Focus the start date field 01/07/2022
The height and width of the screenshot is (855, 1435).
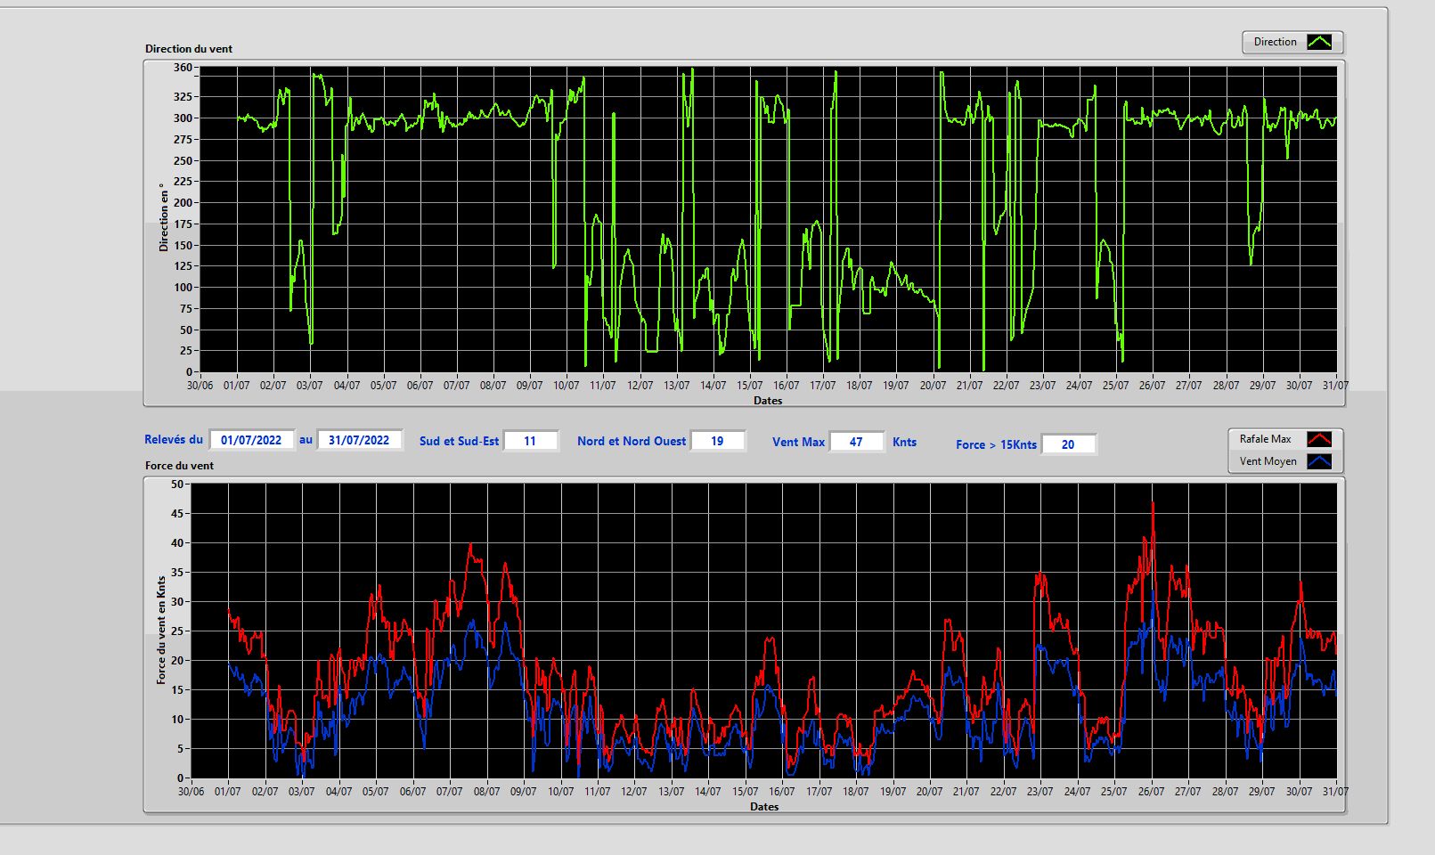pos(251,440)
